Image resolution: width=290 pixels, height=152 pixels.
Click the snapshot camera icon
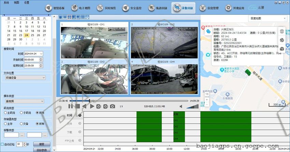pyautogui.click(x=112, y=106)
